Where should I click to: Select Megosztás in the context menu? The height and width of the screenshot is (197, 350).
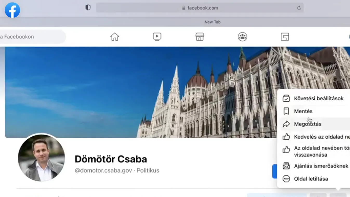pyautogui.click(x=308, y=124)
